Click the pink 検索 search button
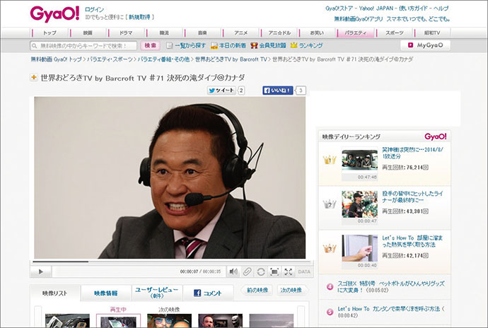 [x=151, y=46]
